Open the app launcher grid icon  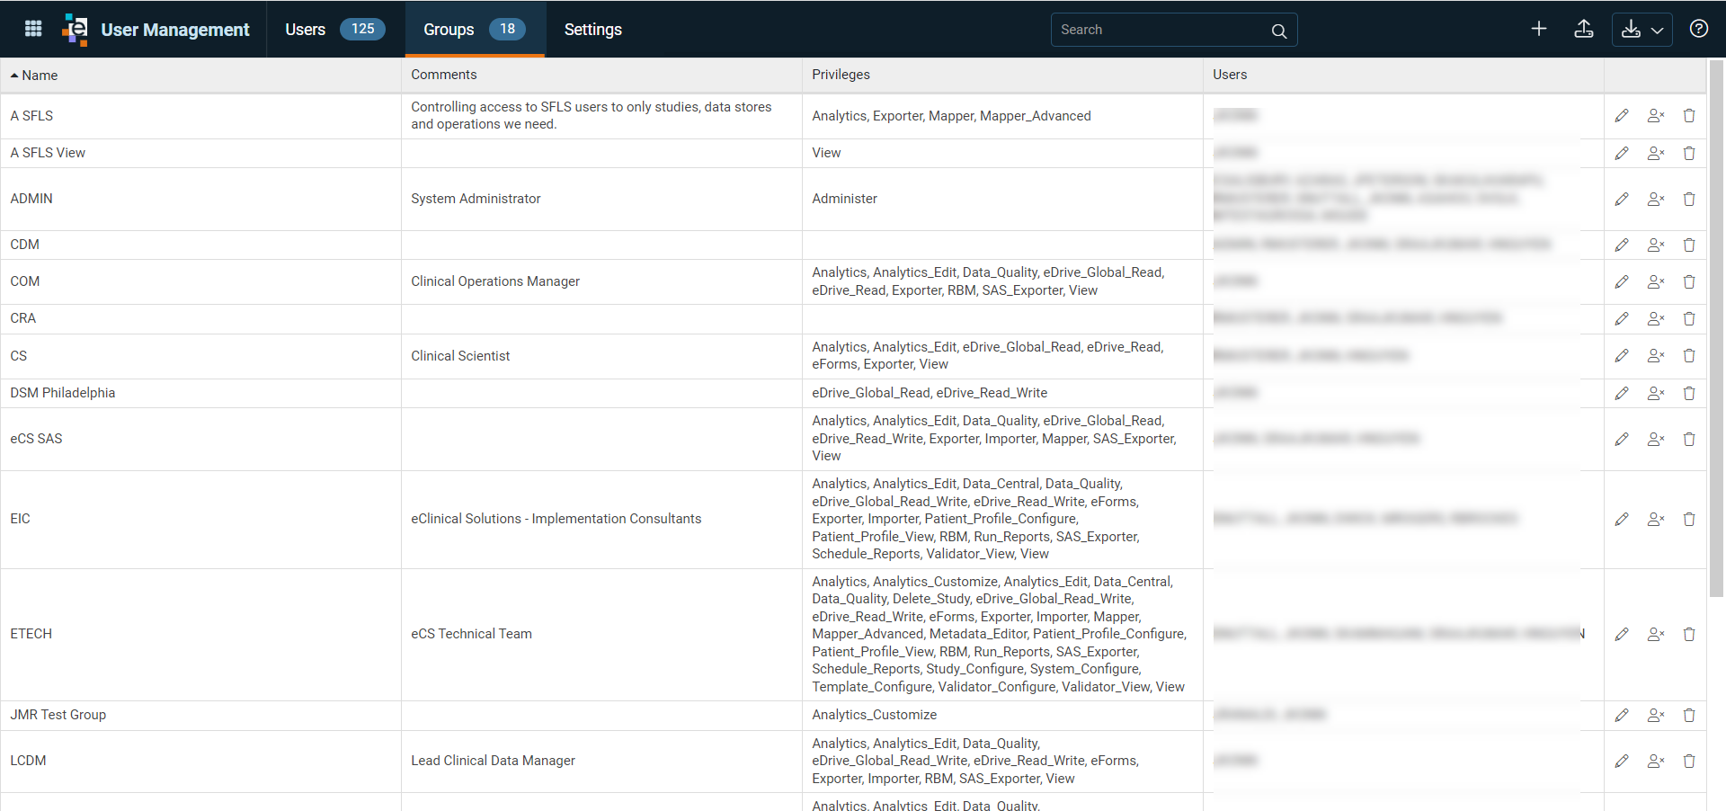coord(33,29)
